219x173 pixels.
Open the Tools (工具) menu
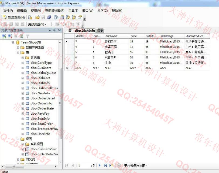point(73,11)
